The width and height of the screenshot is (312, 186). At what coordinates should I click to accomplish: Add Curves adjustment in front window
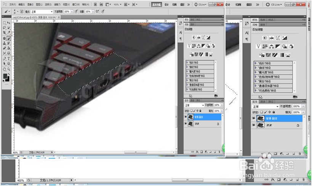(203, 37)
